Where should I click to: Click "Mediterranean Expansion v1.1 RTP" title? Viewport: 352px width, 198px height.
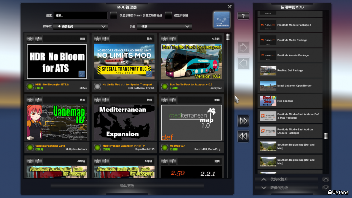124,146
